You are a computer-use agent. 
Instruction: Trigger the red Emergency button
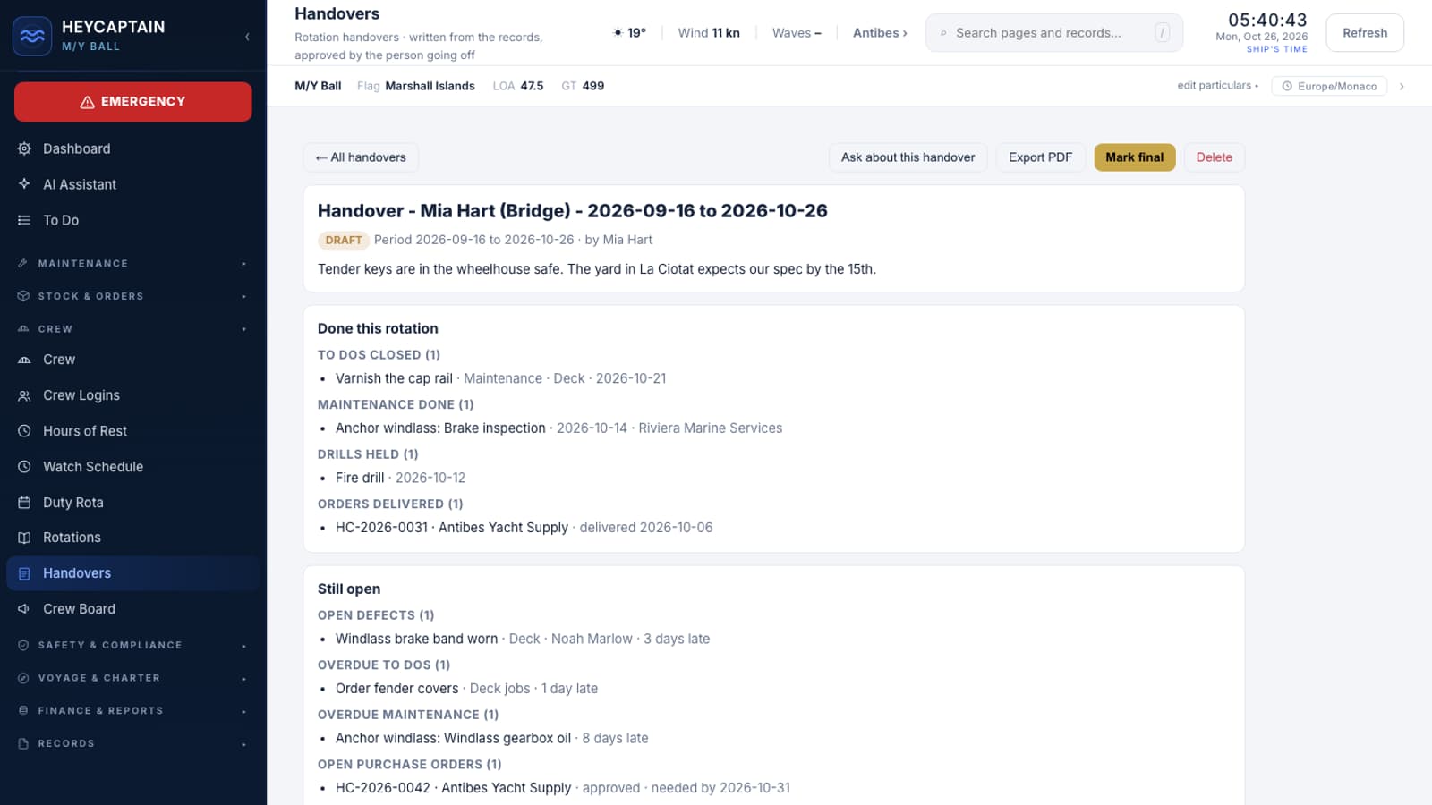click(x=132, y=102)
